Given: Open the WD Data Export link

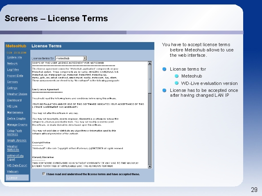Looking at the screenshot, I should [17, 165].
